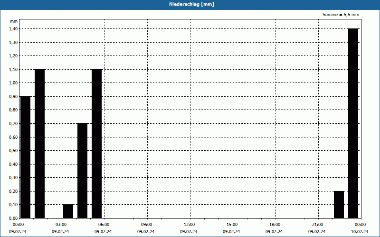Click the 0,60 y-axis label
380x237 pixels.
tap(13, 137)
